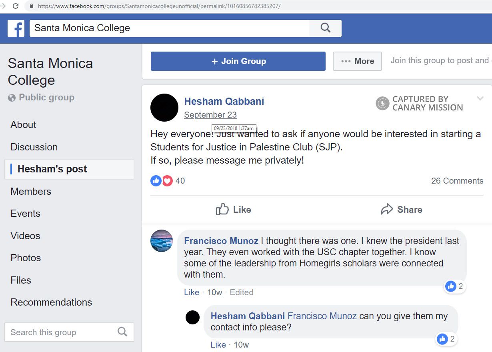Go to the Discussion section
The width and height of the screenshot is (492, 352).
[x=34, y=147]
